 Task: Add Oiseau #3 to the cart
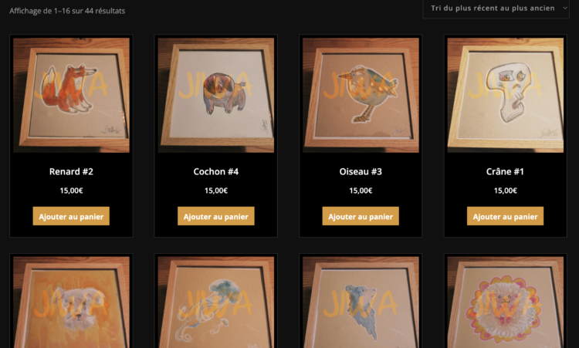pos(361,216)
